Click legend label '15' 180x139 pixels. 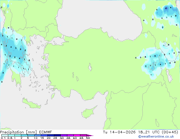coord(42,138)
